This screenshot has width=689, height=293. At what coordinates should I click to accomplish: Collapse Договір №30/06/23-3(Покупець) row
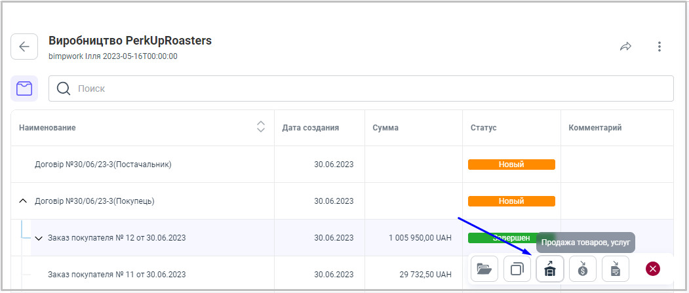coord(23,201)
